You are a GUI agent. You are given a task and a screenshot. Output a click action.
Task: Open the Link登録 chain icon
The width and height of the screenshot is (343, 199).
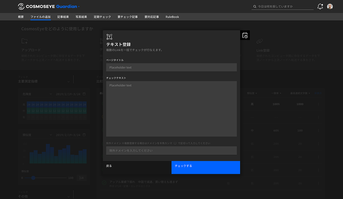(259, 41)
